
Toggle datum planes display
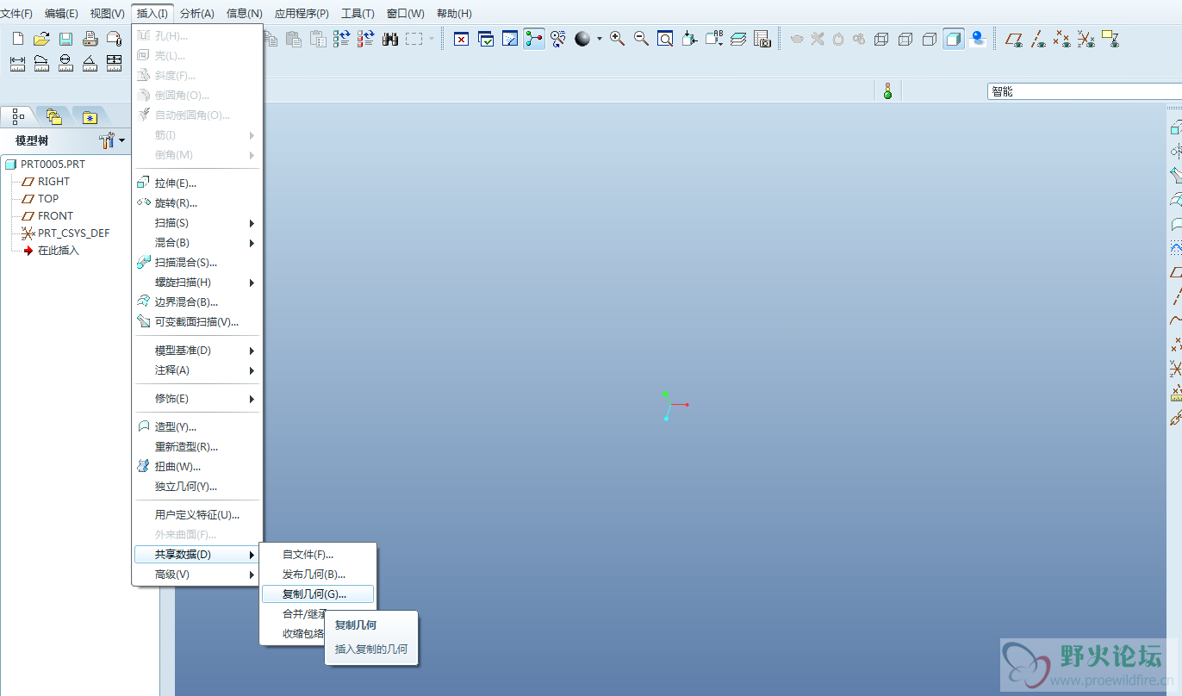click(x=1014, y=39)
